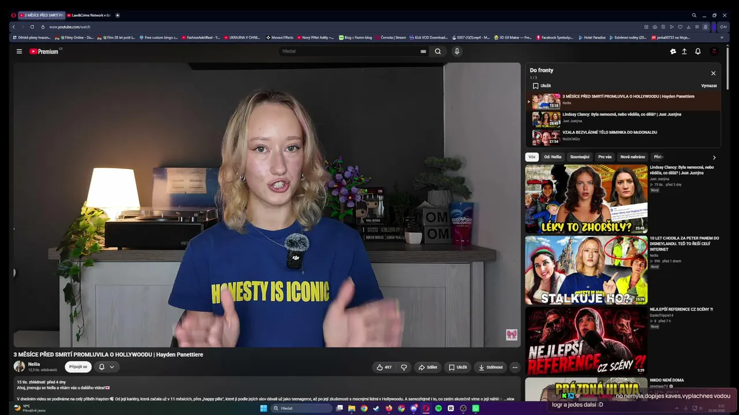Open NEJLEPŠÍ REFERENCE CZ SCÉNY thumbnail
Screen dimensions: 739x415
[586, 341]
